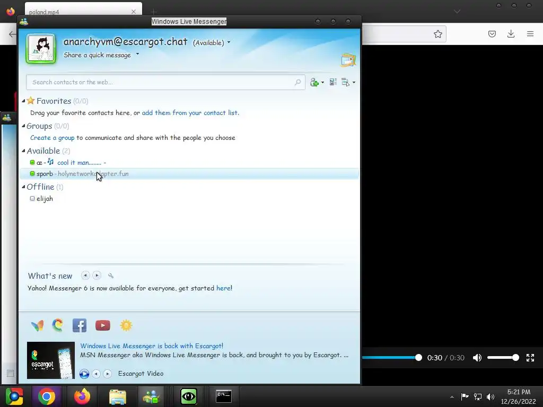
Task: Click the contact list layout icon
Action: (333, 82)
